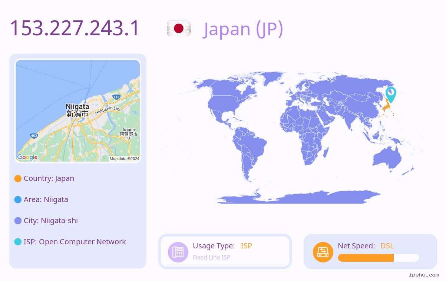
Task: Click the Japan flag icon
Action: click(x=179, y=29)
